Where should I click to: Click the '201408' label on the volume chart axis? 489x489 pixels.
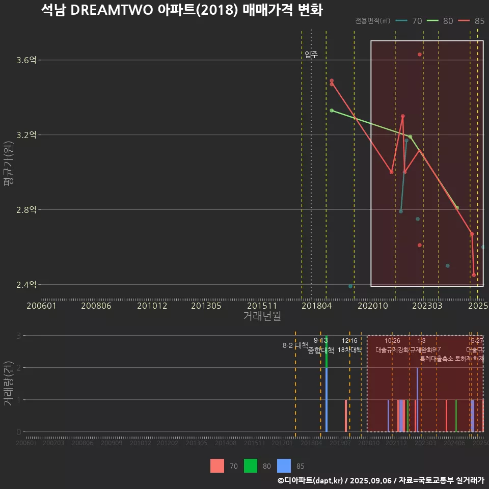point(226,443)
